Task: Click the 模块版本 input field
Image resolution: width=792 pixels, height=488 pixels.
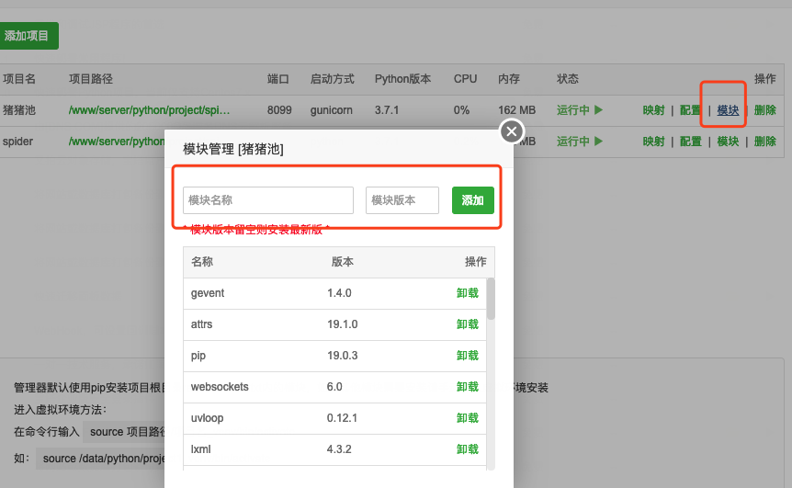Action: [x=402, y=200]
